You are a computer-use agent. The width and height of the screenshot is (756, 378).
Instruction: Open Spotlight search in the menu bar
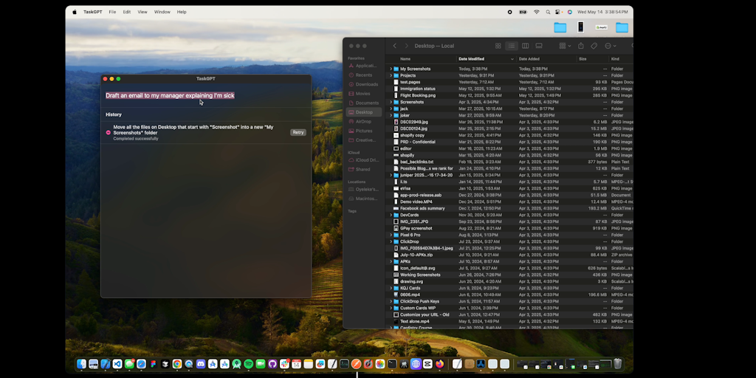(548, 12)
